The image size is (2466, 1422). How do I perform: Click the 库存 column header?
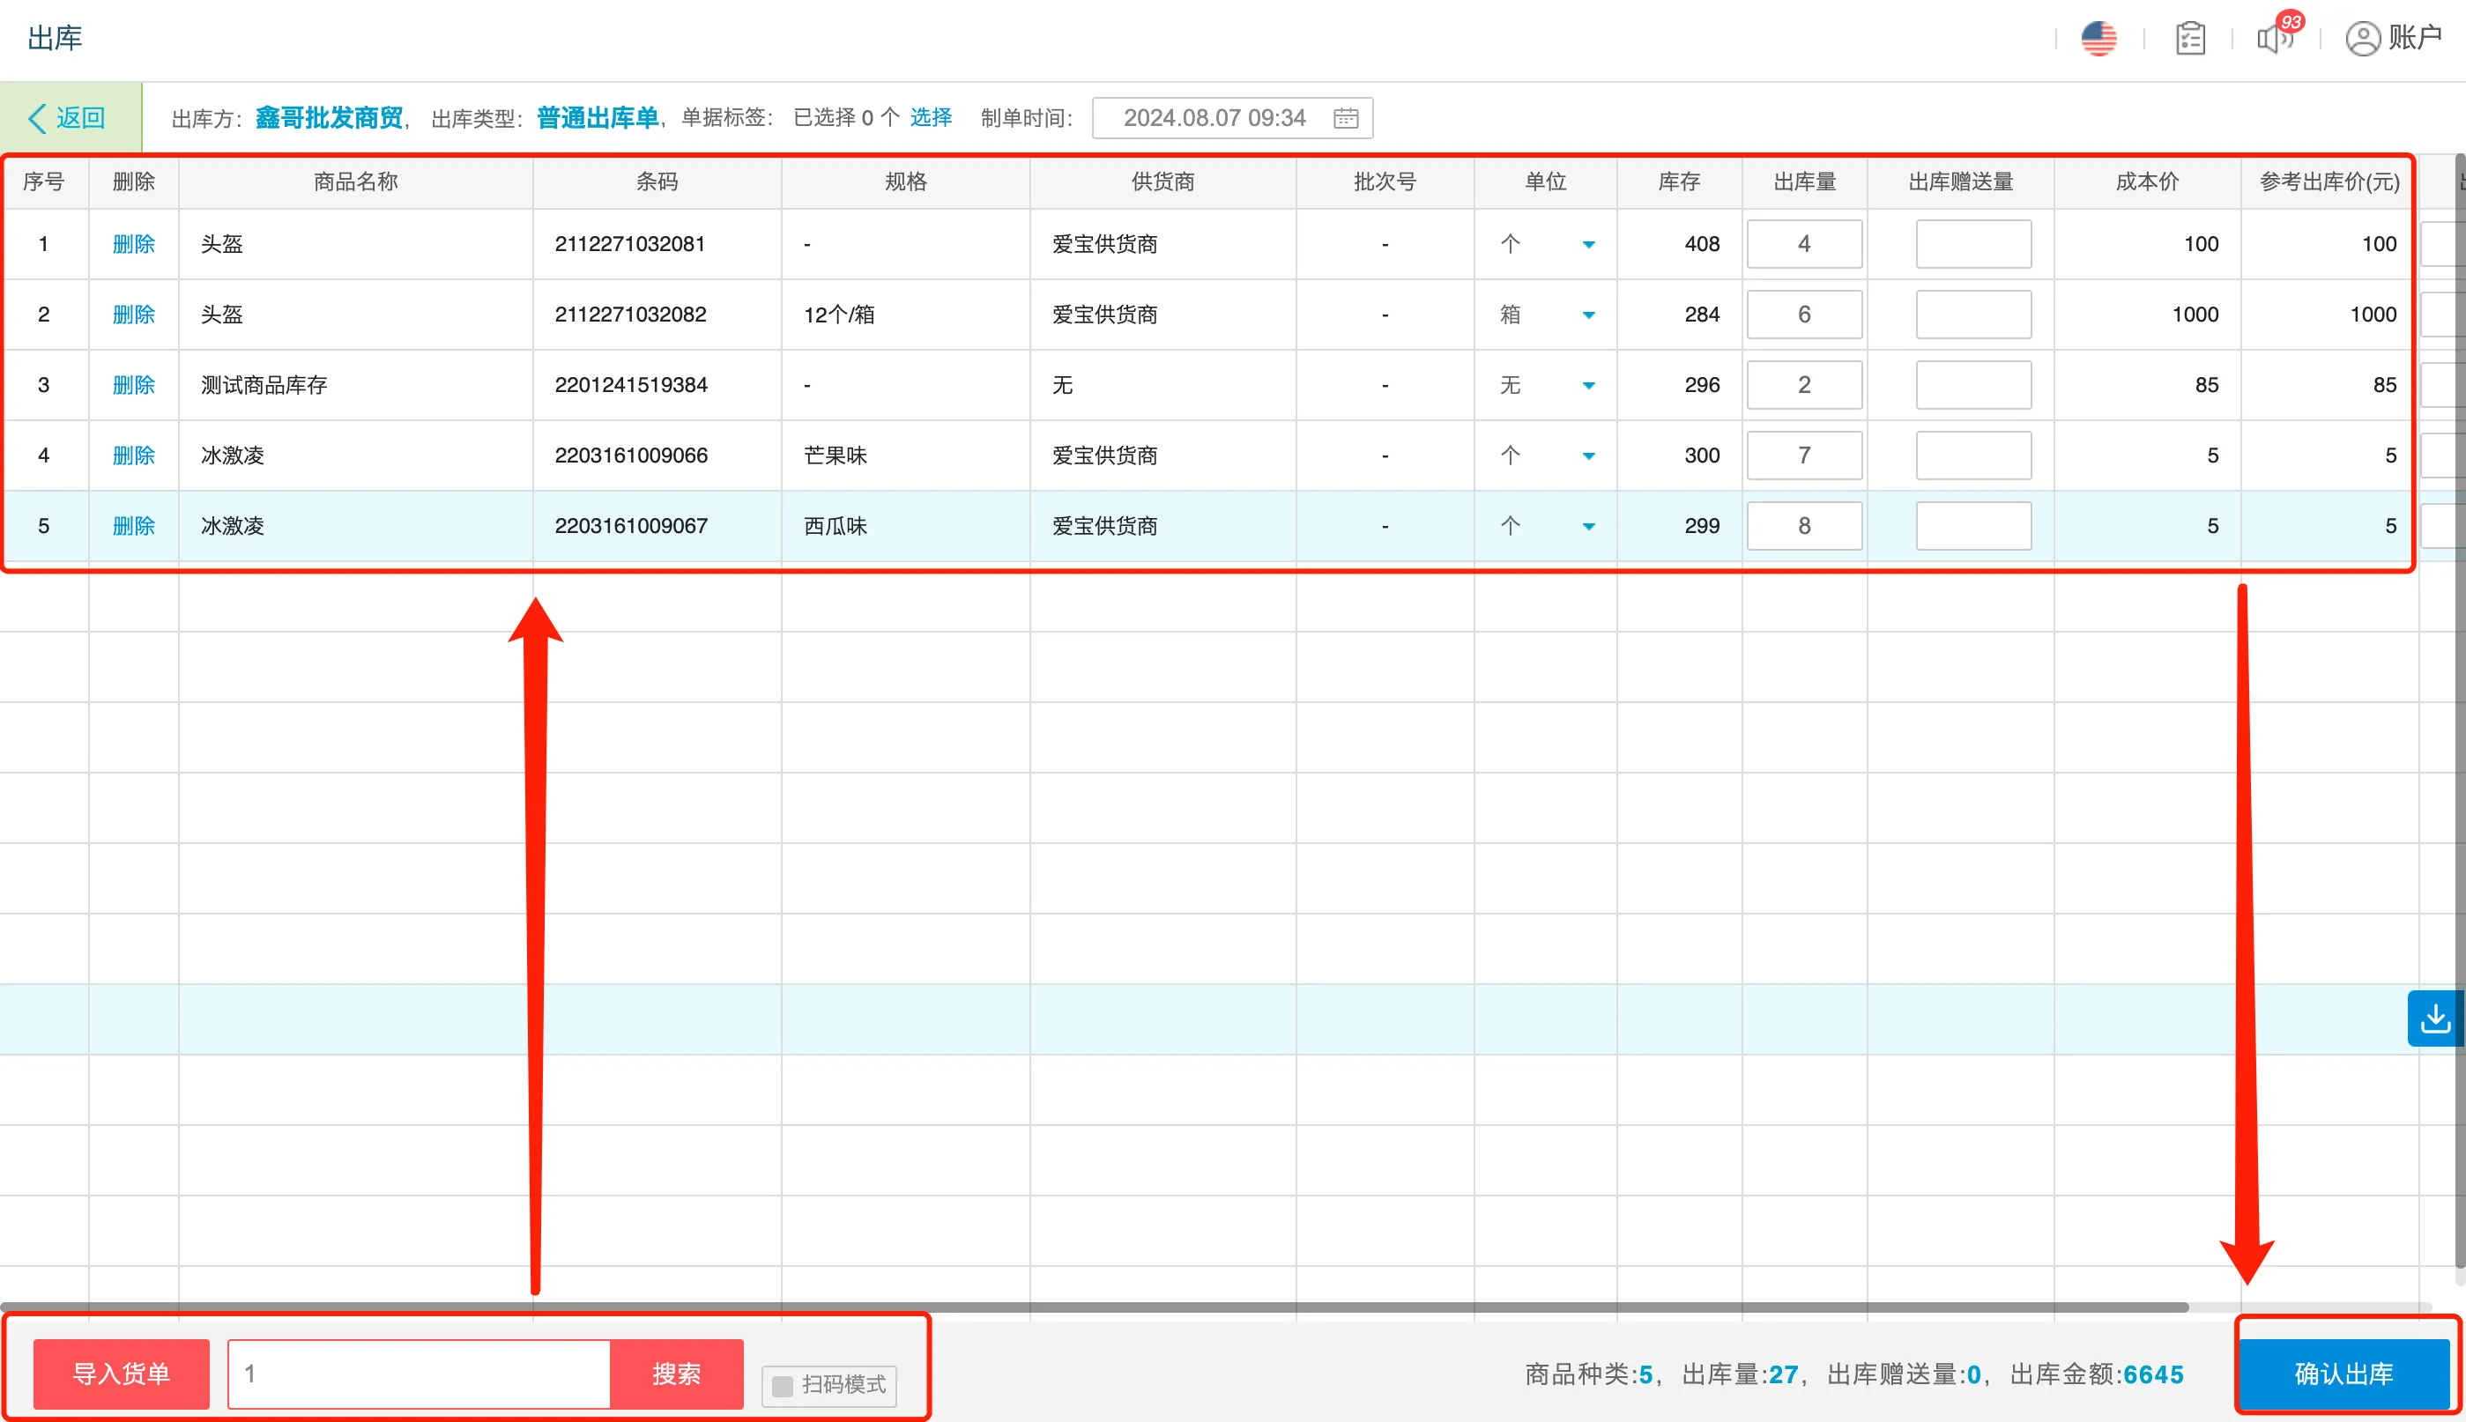pyautogui.click(x=1679, y=181)
